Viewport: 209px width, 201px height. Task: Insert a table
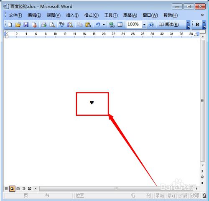120,25
